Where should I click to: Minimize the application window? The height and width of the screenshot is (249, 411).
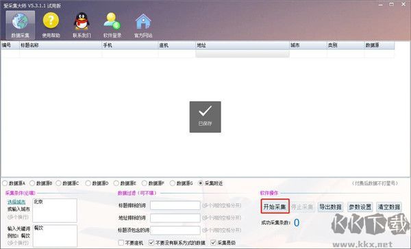point(381,5)
